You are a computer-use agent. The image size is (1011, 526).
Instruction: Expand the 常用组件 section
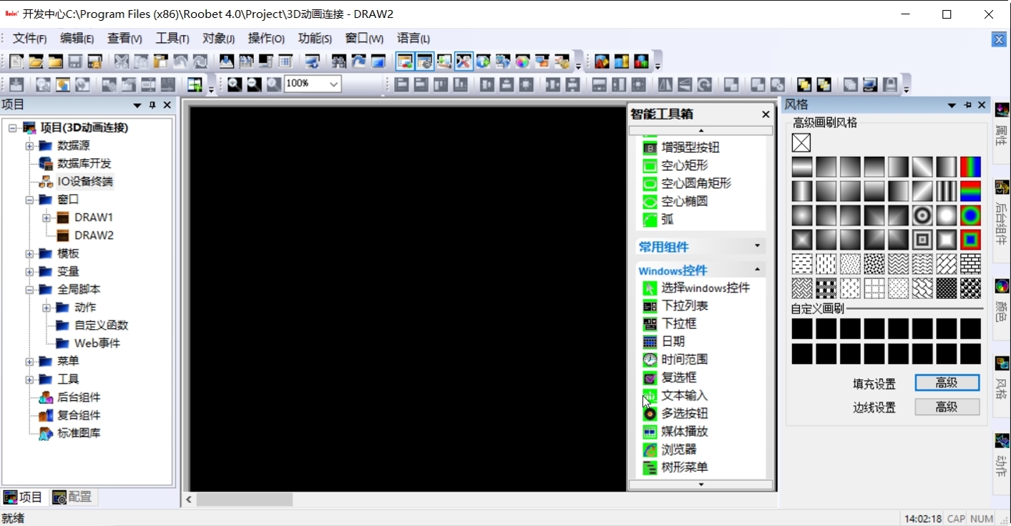click(757, 246)
